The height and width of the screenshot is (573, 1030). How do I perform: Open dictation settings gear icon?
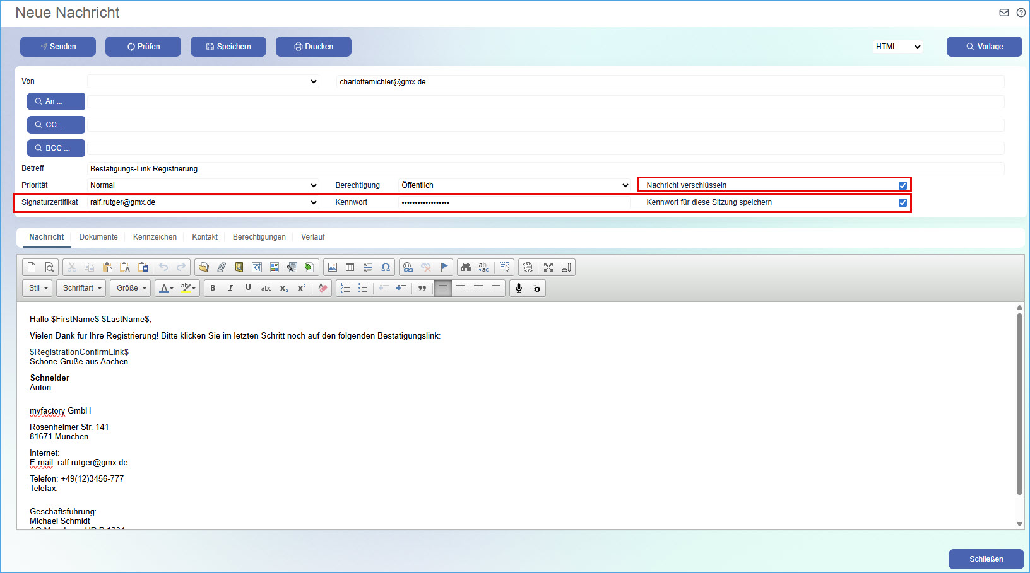coord(536,288)
